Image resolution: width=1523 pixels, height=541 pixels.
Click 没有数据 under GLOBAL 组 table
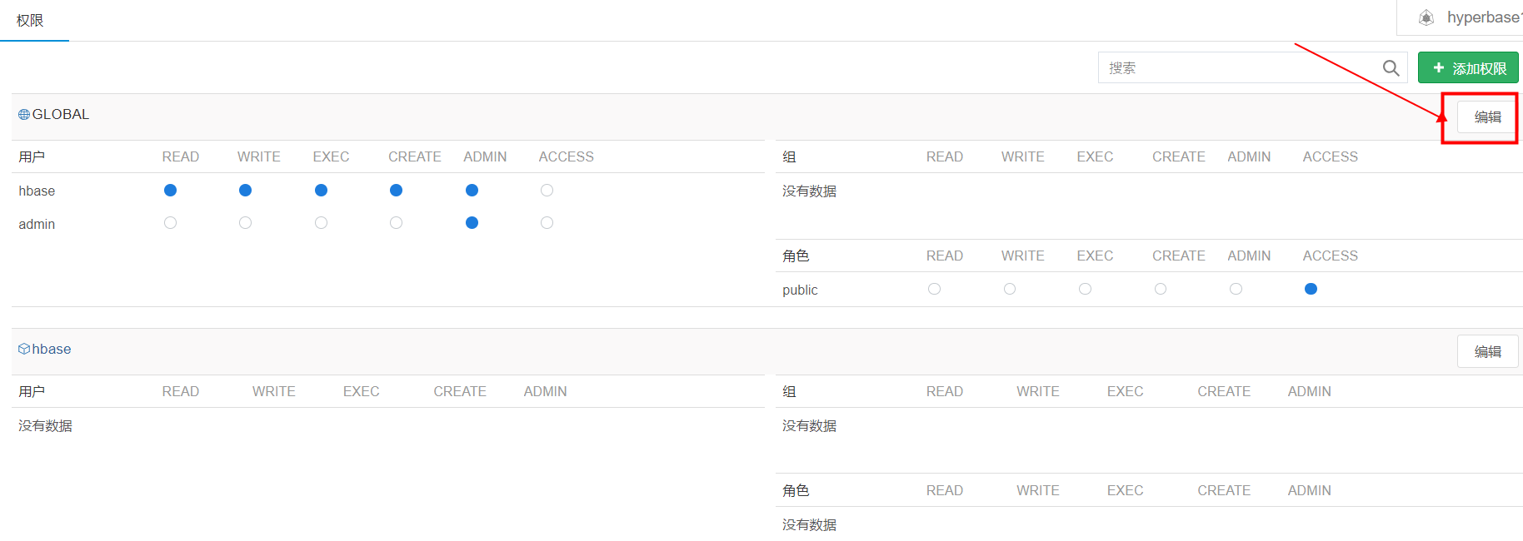(809, 191)
